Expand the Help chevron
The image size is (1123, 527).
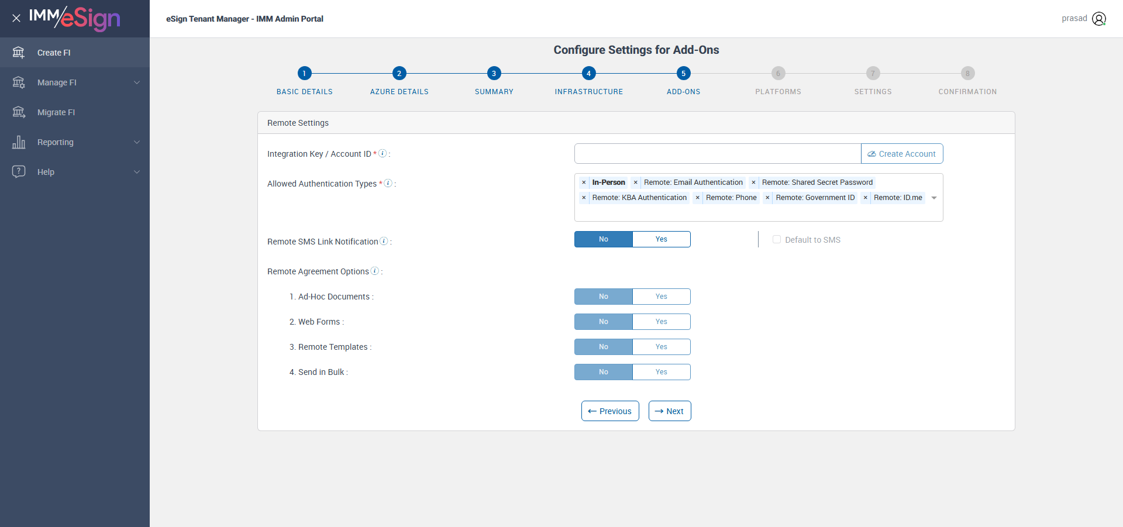(x=137, y=172)
